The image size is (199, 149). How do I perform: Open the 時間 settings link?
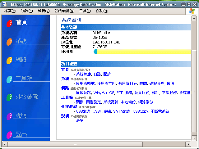click(x=143, y=84)
